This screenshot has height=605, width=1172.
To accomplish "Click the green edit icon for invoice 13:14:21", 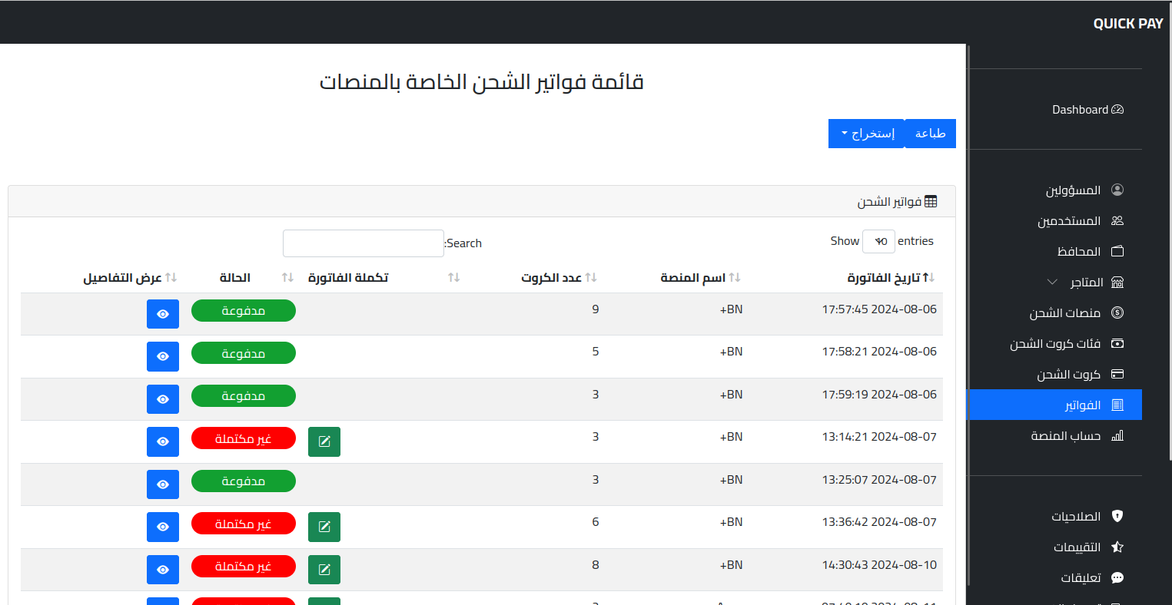I will pyautogui.click(x=324, y=441).
